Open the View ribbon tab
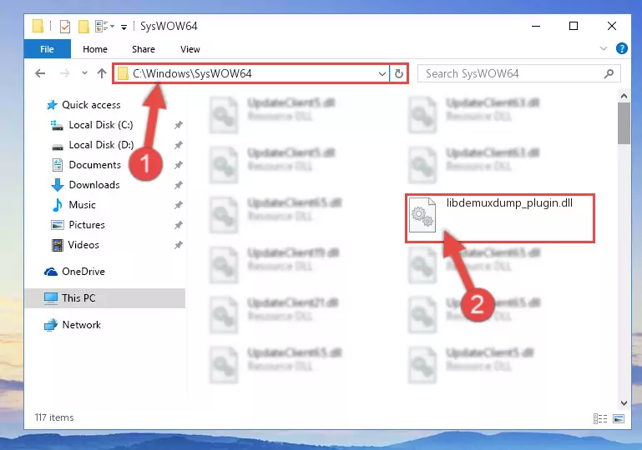The image size is (642, 450). click(x=190, y=49)
